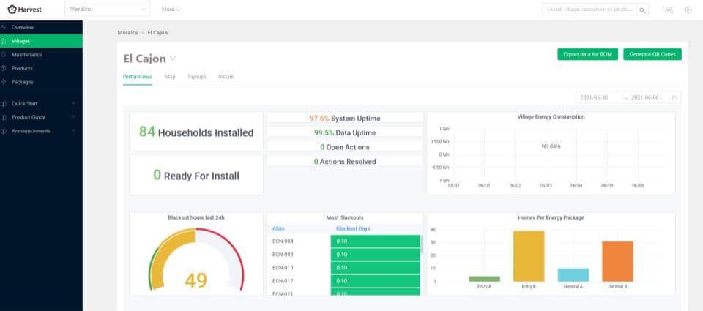Open the users icon in header
The height and width of the screenshot is (311, 703).
click(669, 10)
